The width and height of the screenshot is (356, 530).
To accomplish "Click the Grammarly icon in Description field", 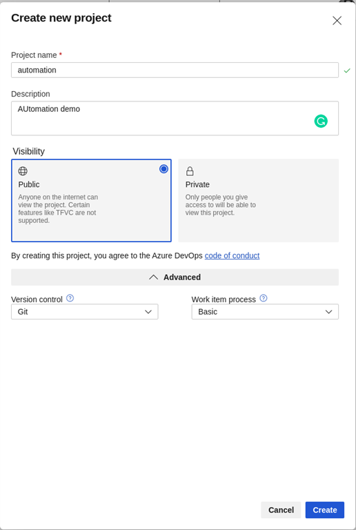I will click(x=321, y=121).
